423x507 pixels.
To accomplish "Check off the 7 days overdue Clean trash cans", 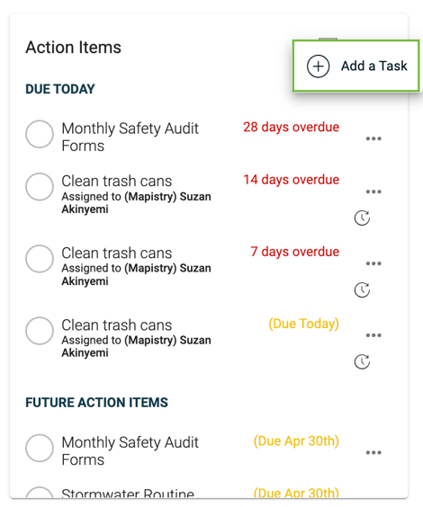I will pyautogui.click(x=40, y=259).
